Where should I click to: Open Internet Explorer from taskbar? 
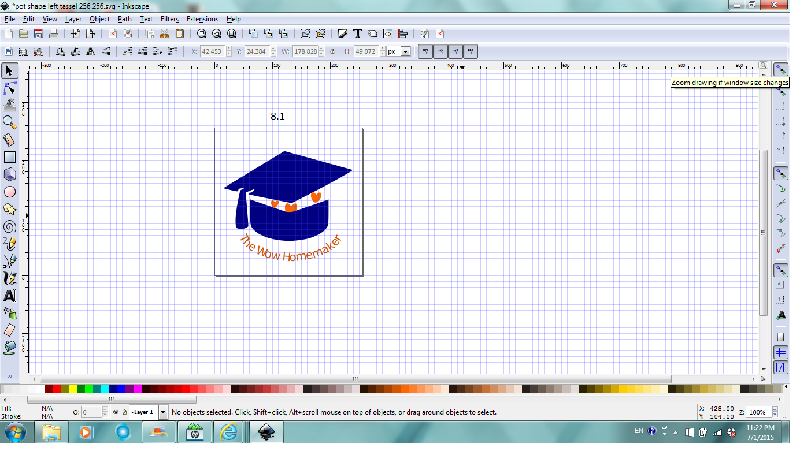pos(229,432)
